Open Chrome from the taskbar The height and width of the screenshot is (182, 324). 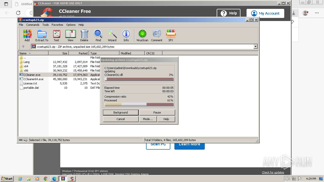[46, 179]
